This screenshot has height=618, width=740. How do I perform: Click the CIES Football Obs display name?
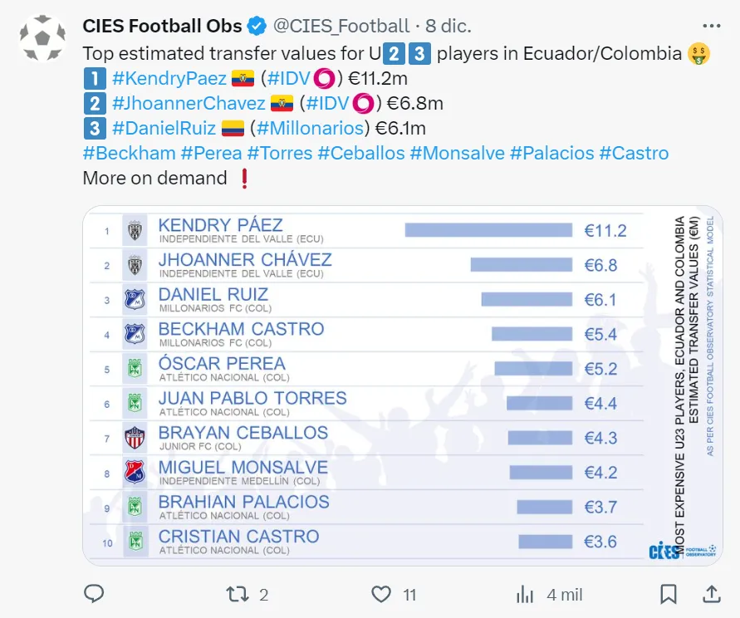pyautogui.click(x=162, y=27)
